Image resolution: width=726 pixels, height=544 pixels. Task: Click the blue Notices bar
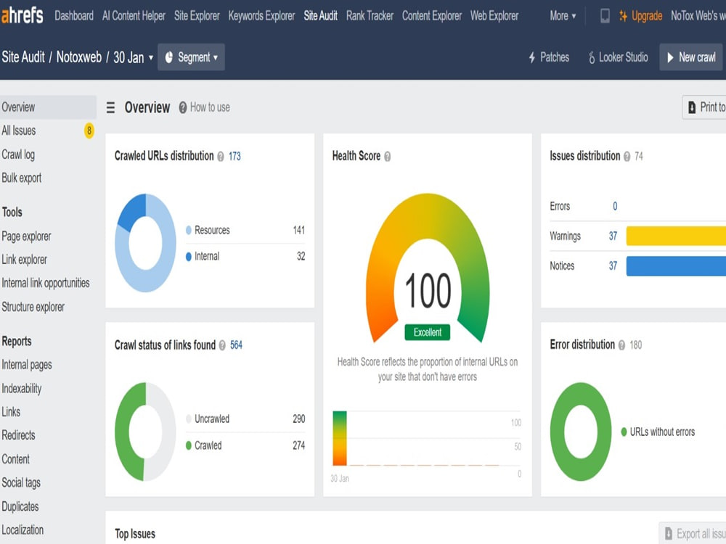(x=676, y=266)
